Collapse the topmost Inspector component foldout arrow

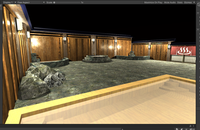[x=198, y=13]
